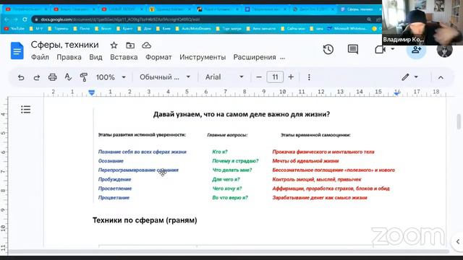The width and height of the screenshot is (463, 260).
Task: Open the Вставка menu
Action: [x=124, y=57]
